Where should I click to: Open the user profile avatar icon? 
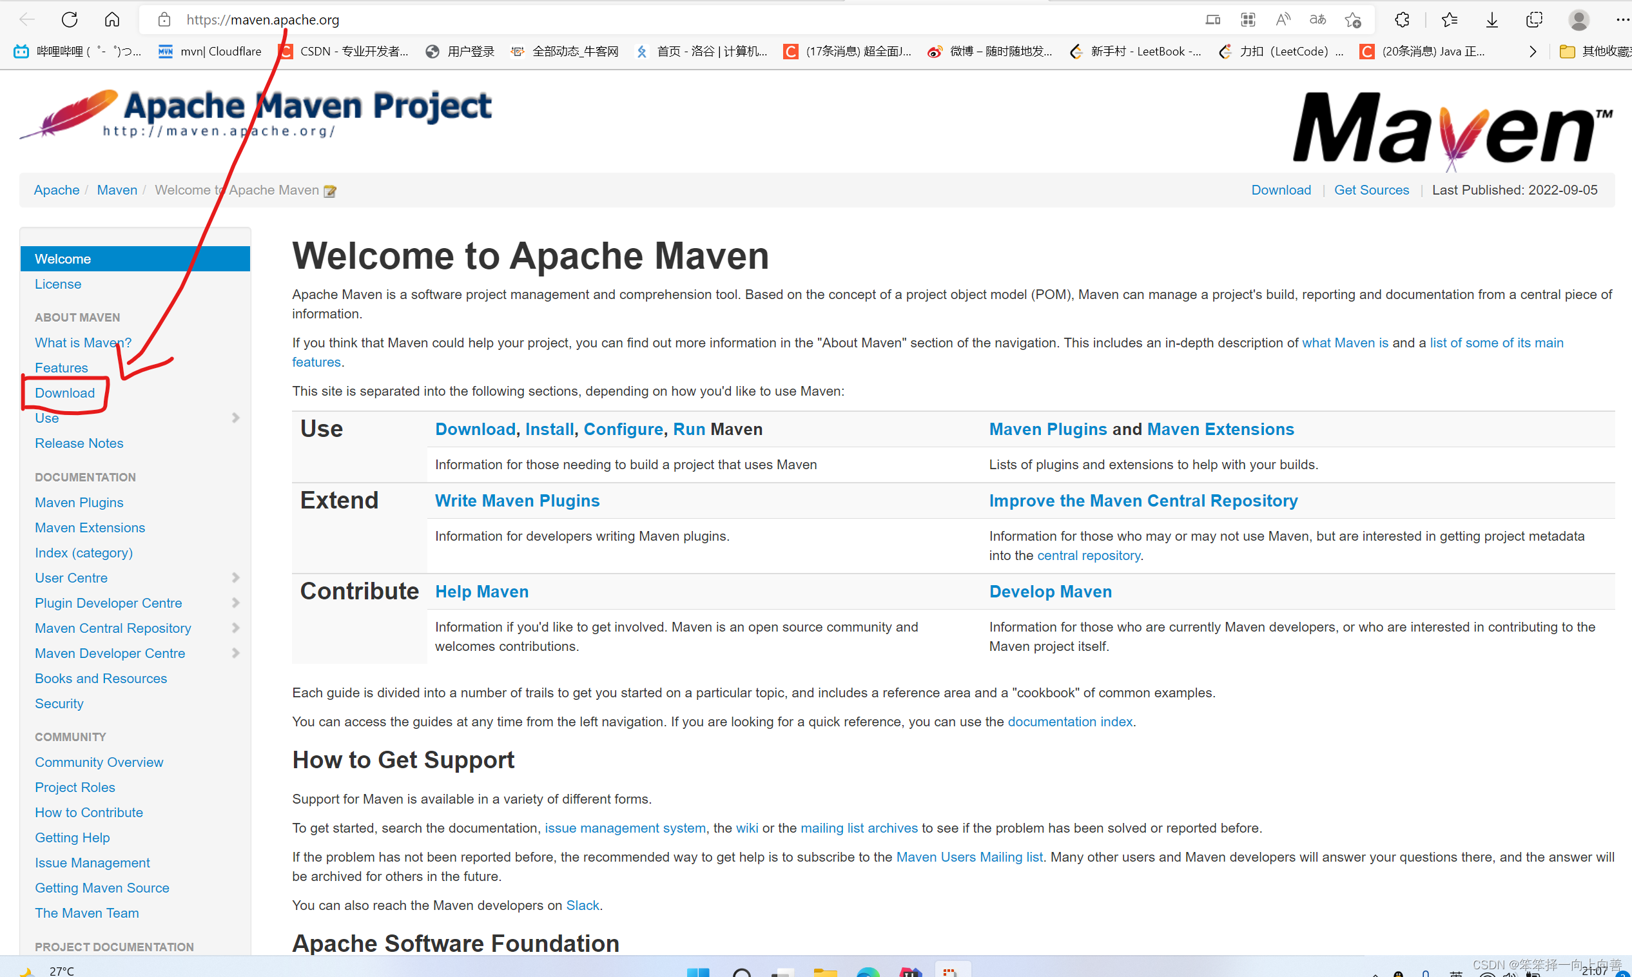coord(1578,20)
